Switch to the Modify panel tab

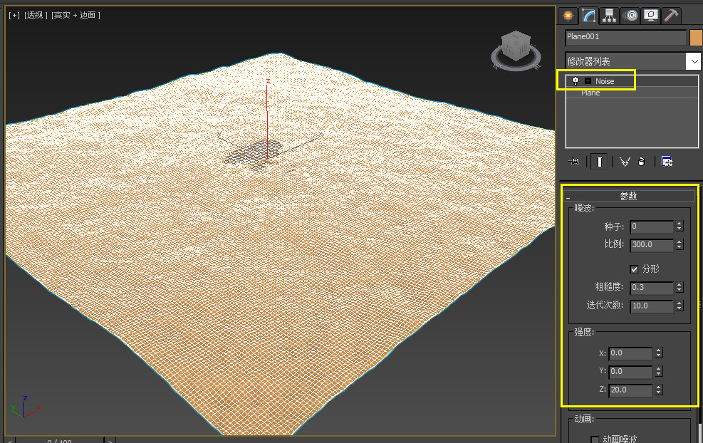(588, 16)
